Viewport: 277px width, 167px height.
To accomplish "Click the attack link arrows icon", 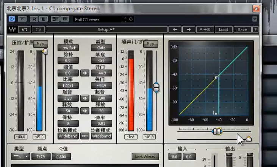I will click(85, 98).
